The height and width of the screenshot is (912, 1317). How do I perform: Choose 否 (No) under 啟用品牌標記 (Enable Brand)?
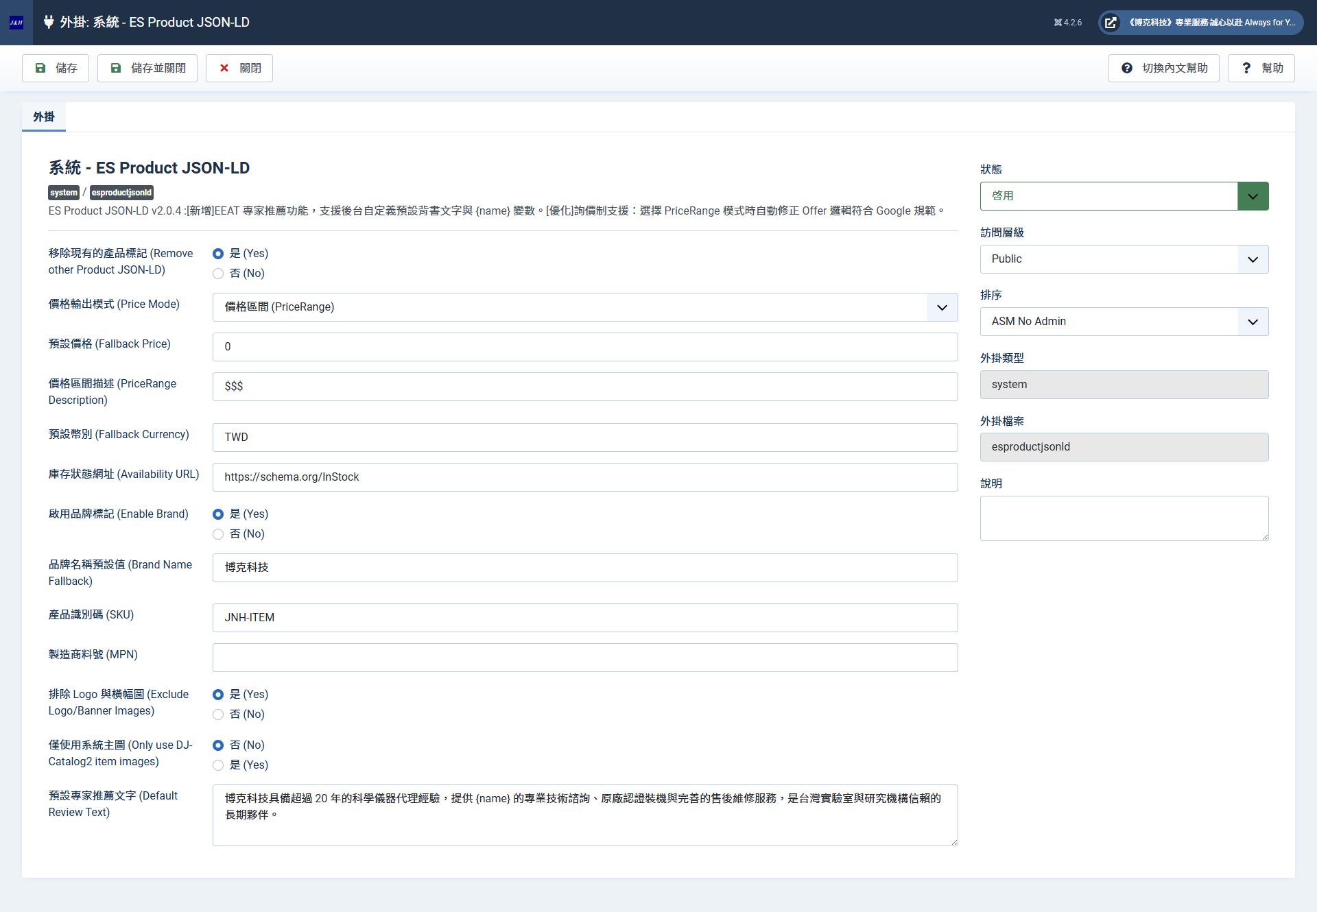[x=217, y=534]
